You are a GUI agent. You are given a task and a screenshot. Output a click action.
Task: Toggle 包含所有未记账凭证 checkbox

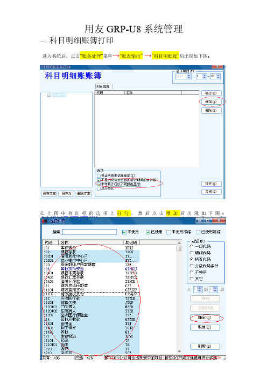coord(99,175)
